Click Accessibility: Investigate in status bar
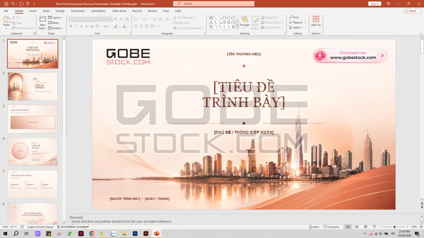The width and height of the screenshot is (424, 238). [x=73, y=227]
